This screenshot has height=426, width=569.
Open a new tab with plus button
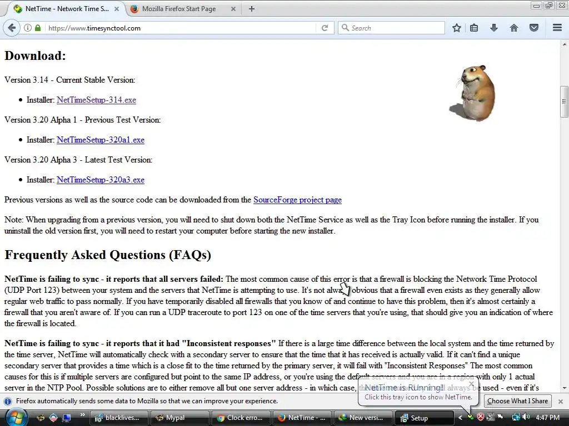pyautogui.click(x=252, y=9)
